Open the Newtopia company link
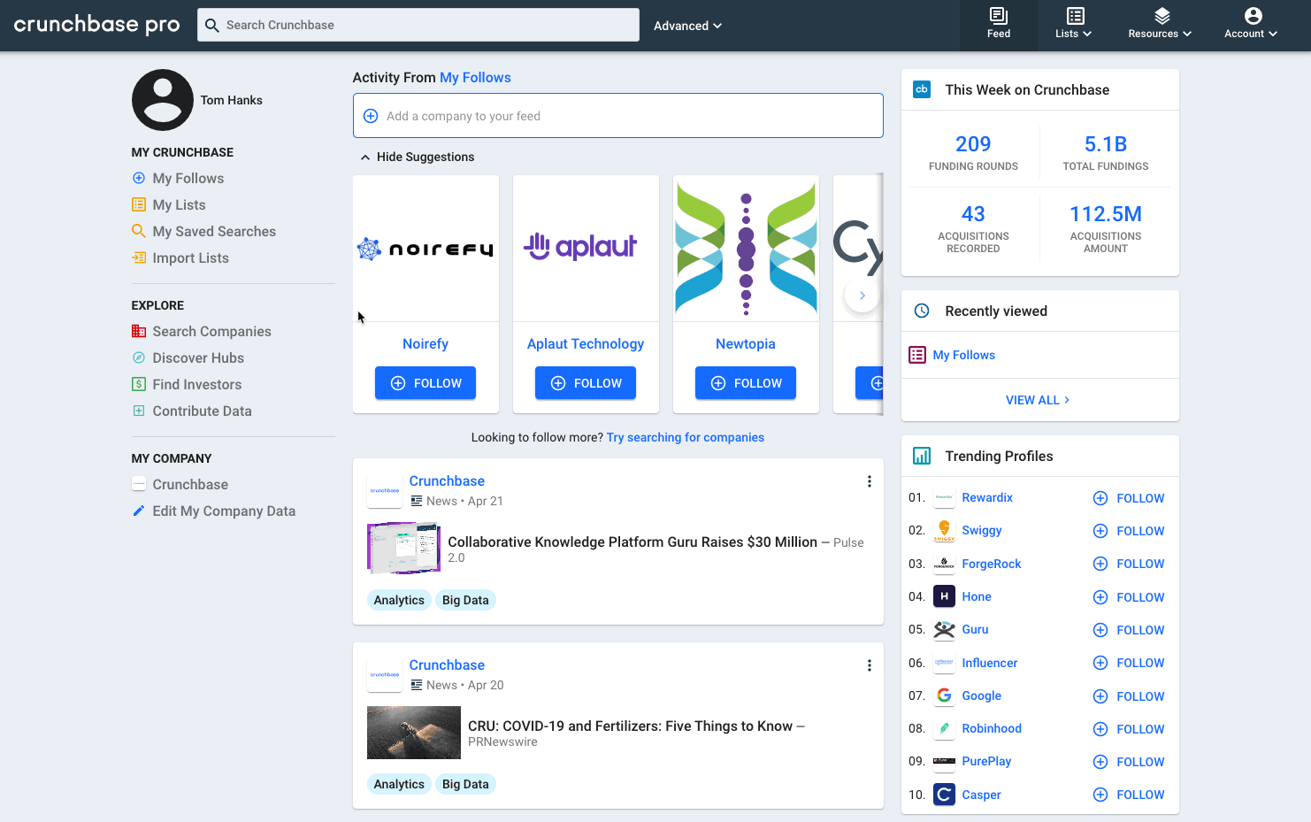Screen dimensions: 1311x822 [746, 343]
